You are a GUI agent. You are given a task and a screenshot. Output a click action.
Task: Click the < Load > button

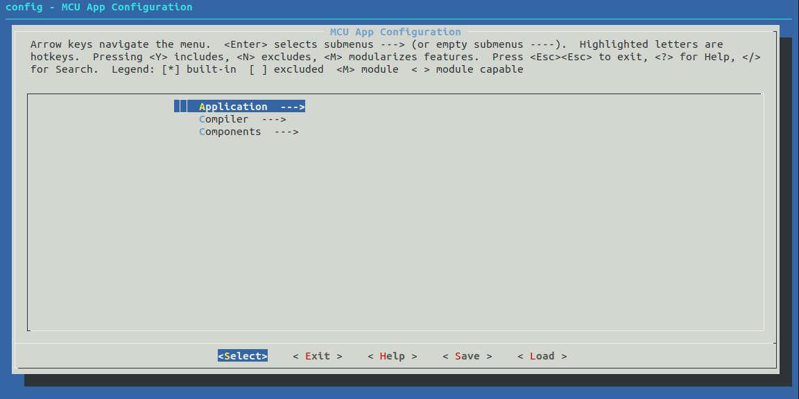pyautogui.click(x=542, y=356)
